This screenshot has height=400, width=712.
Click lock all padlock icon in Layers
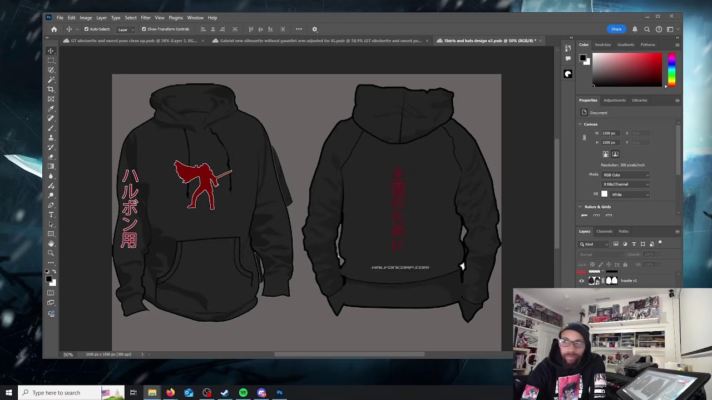pos(625,264)
